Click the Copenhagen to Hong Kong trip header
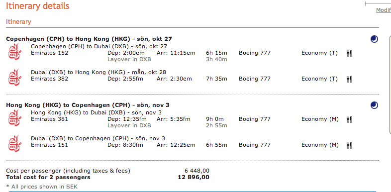 pyautogui.click(x=89, y=39)
